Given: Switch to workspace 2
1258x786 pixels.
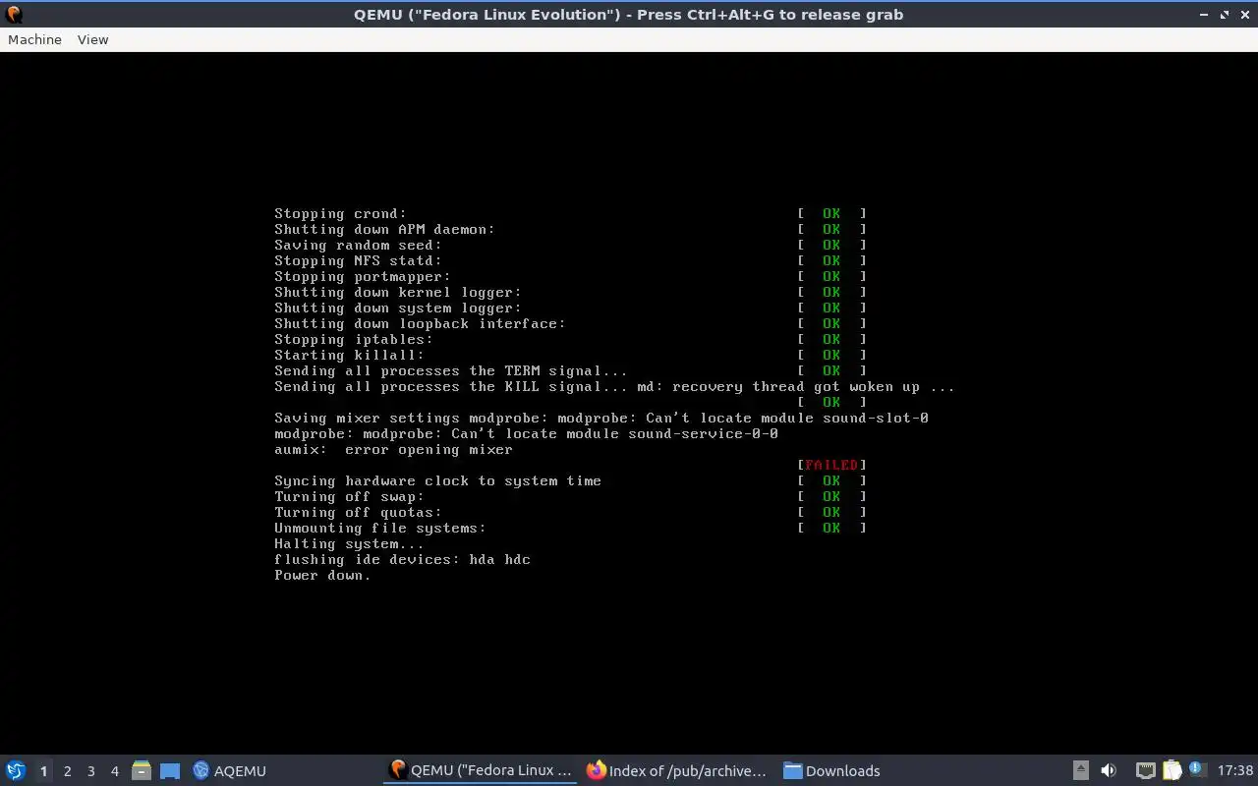Looking at the screenshot, I should [67, 771].
